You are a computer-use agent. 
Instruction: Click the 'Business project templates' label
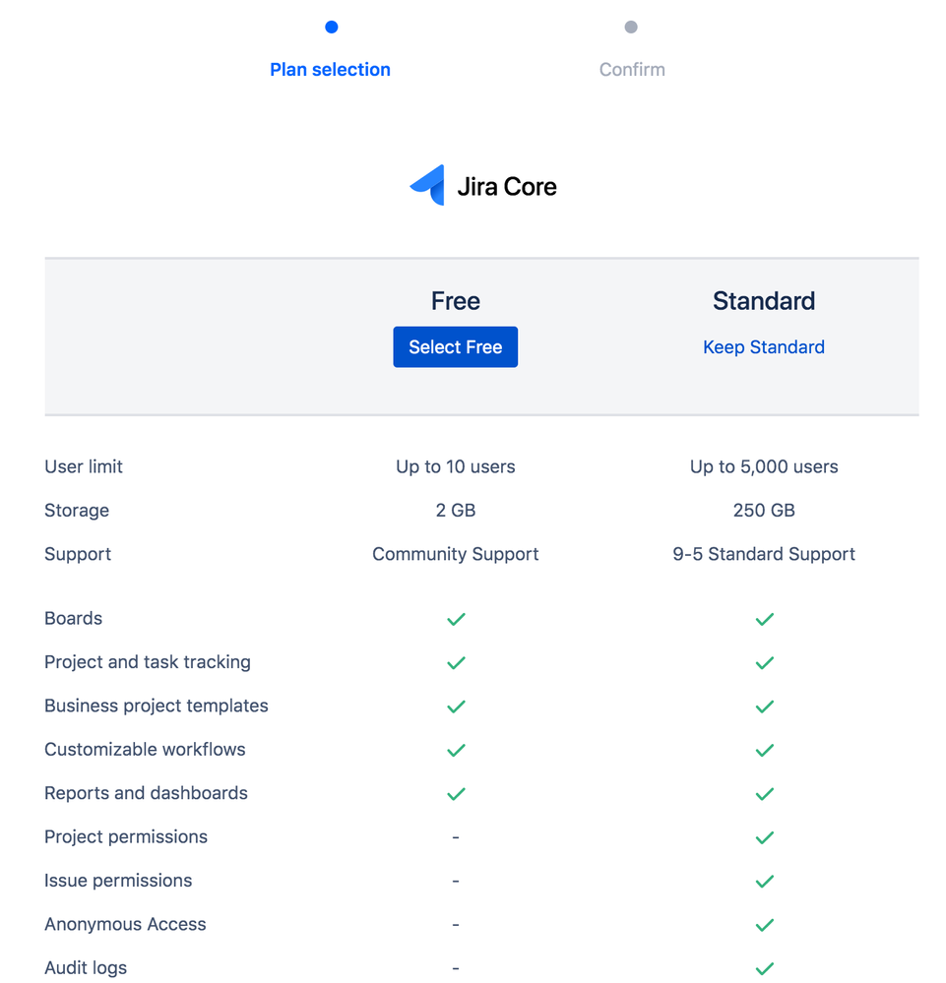coord(157,706)
